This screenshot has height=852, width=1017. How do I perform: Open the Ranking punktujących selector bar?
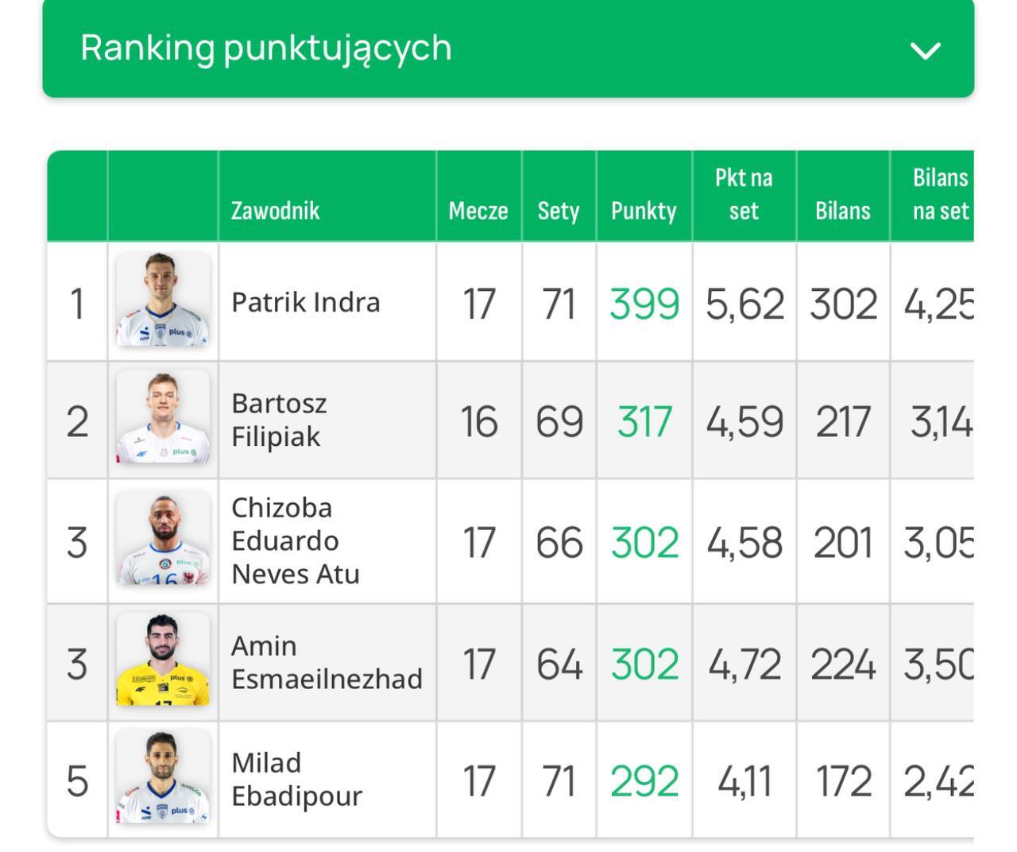pos(508,48)
